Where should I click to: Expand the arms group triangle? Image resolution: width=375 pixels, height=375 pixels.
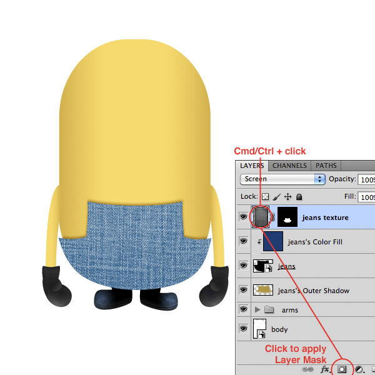(x=257, y=310)
